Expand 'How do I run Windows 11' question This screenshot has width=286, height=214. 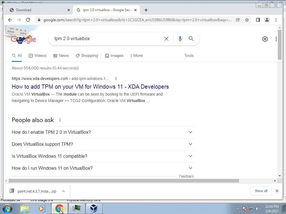point(103,168)
